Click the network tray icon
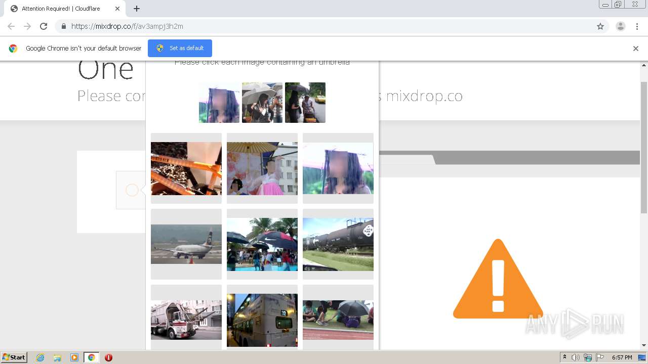Viewport: 648px width, 364px height. (588, 357)
